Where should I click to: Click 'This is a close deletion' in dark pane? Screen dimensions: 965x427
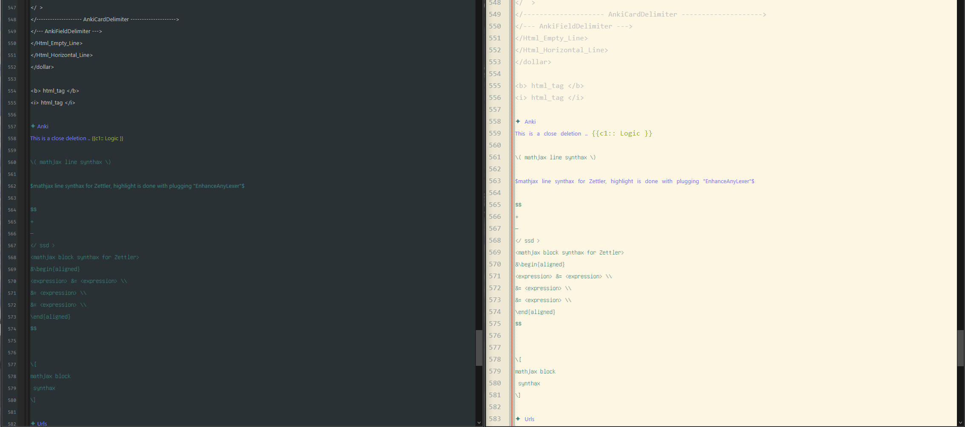[x=58, y=139]
